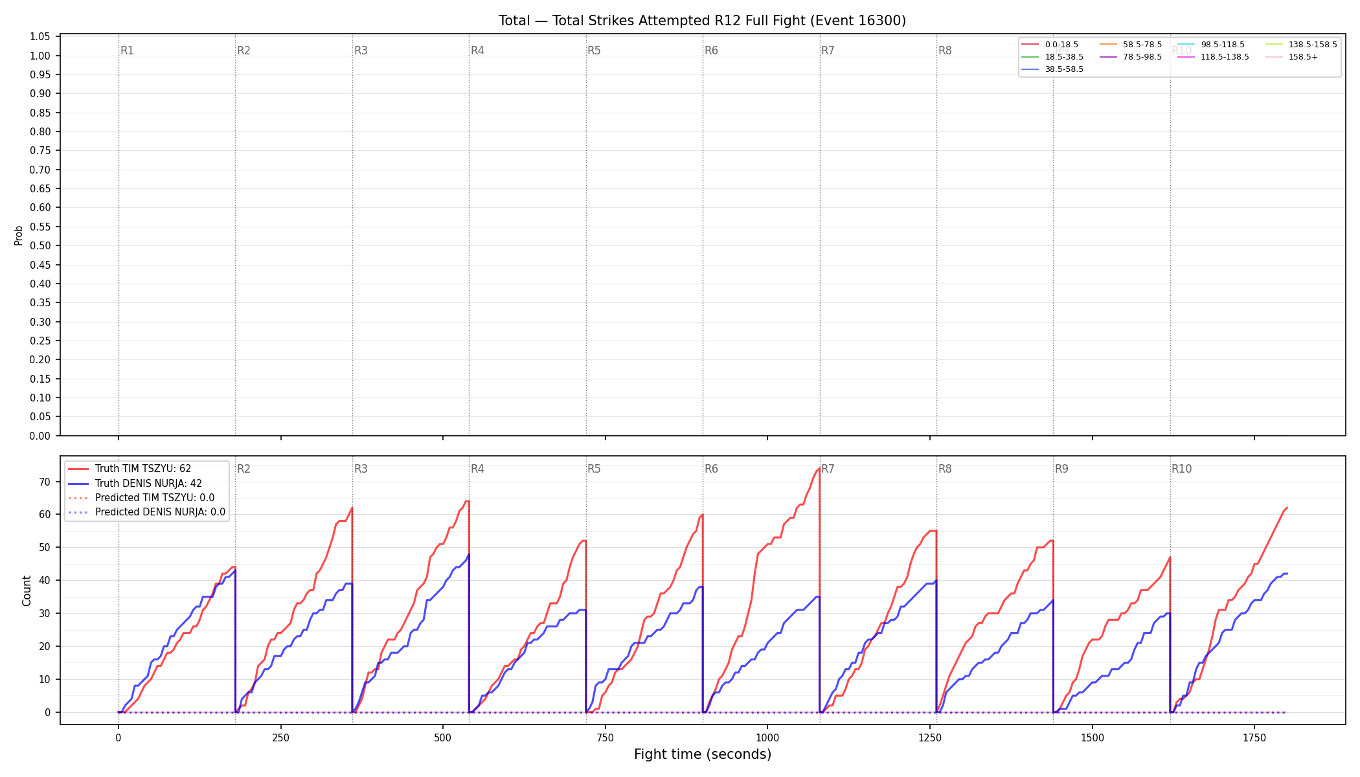Click the solid blue line sample beside Truth DENIS NURJA
The image size is (1360, 777).
[x=78, y=484]
